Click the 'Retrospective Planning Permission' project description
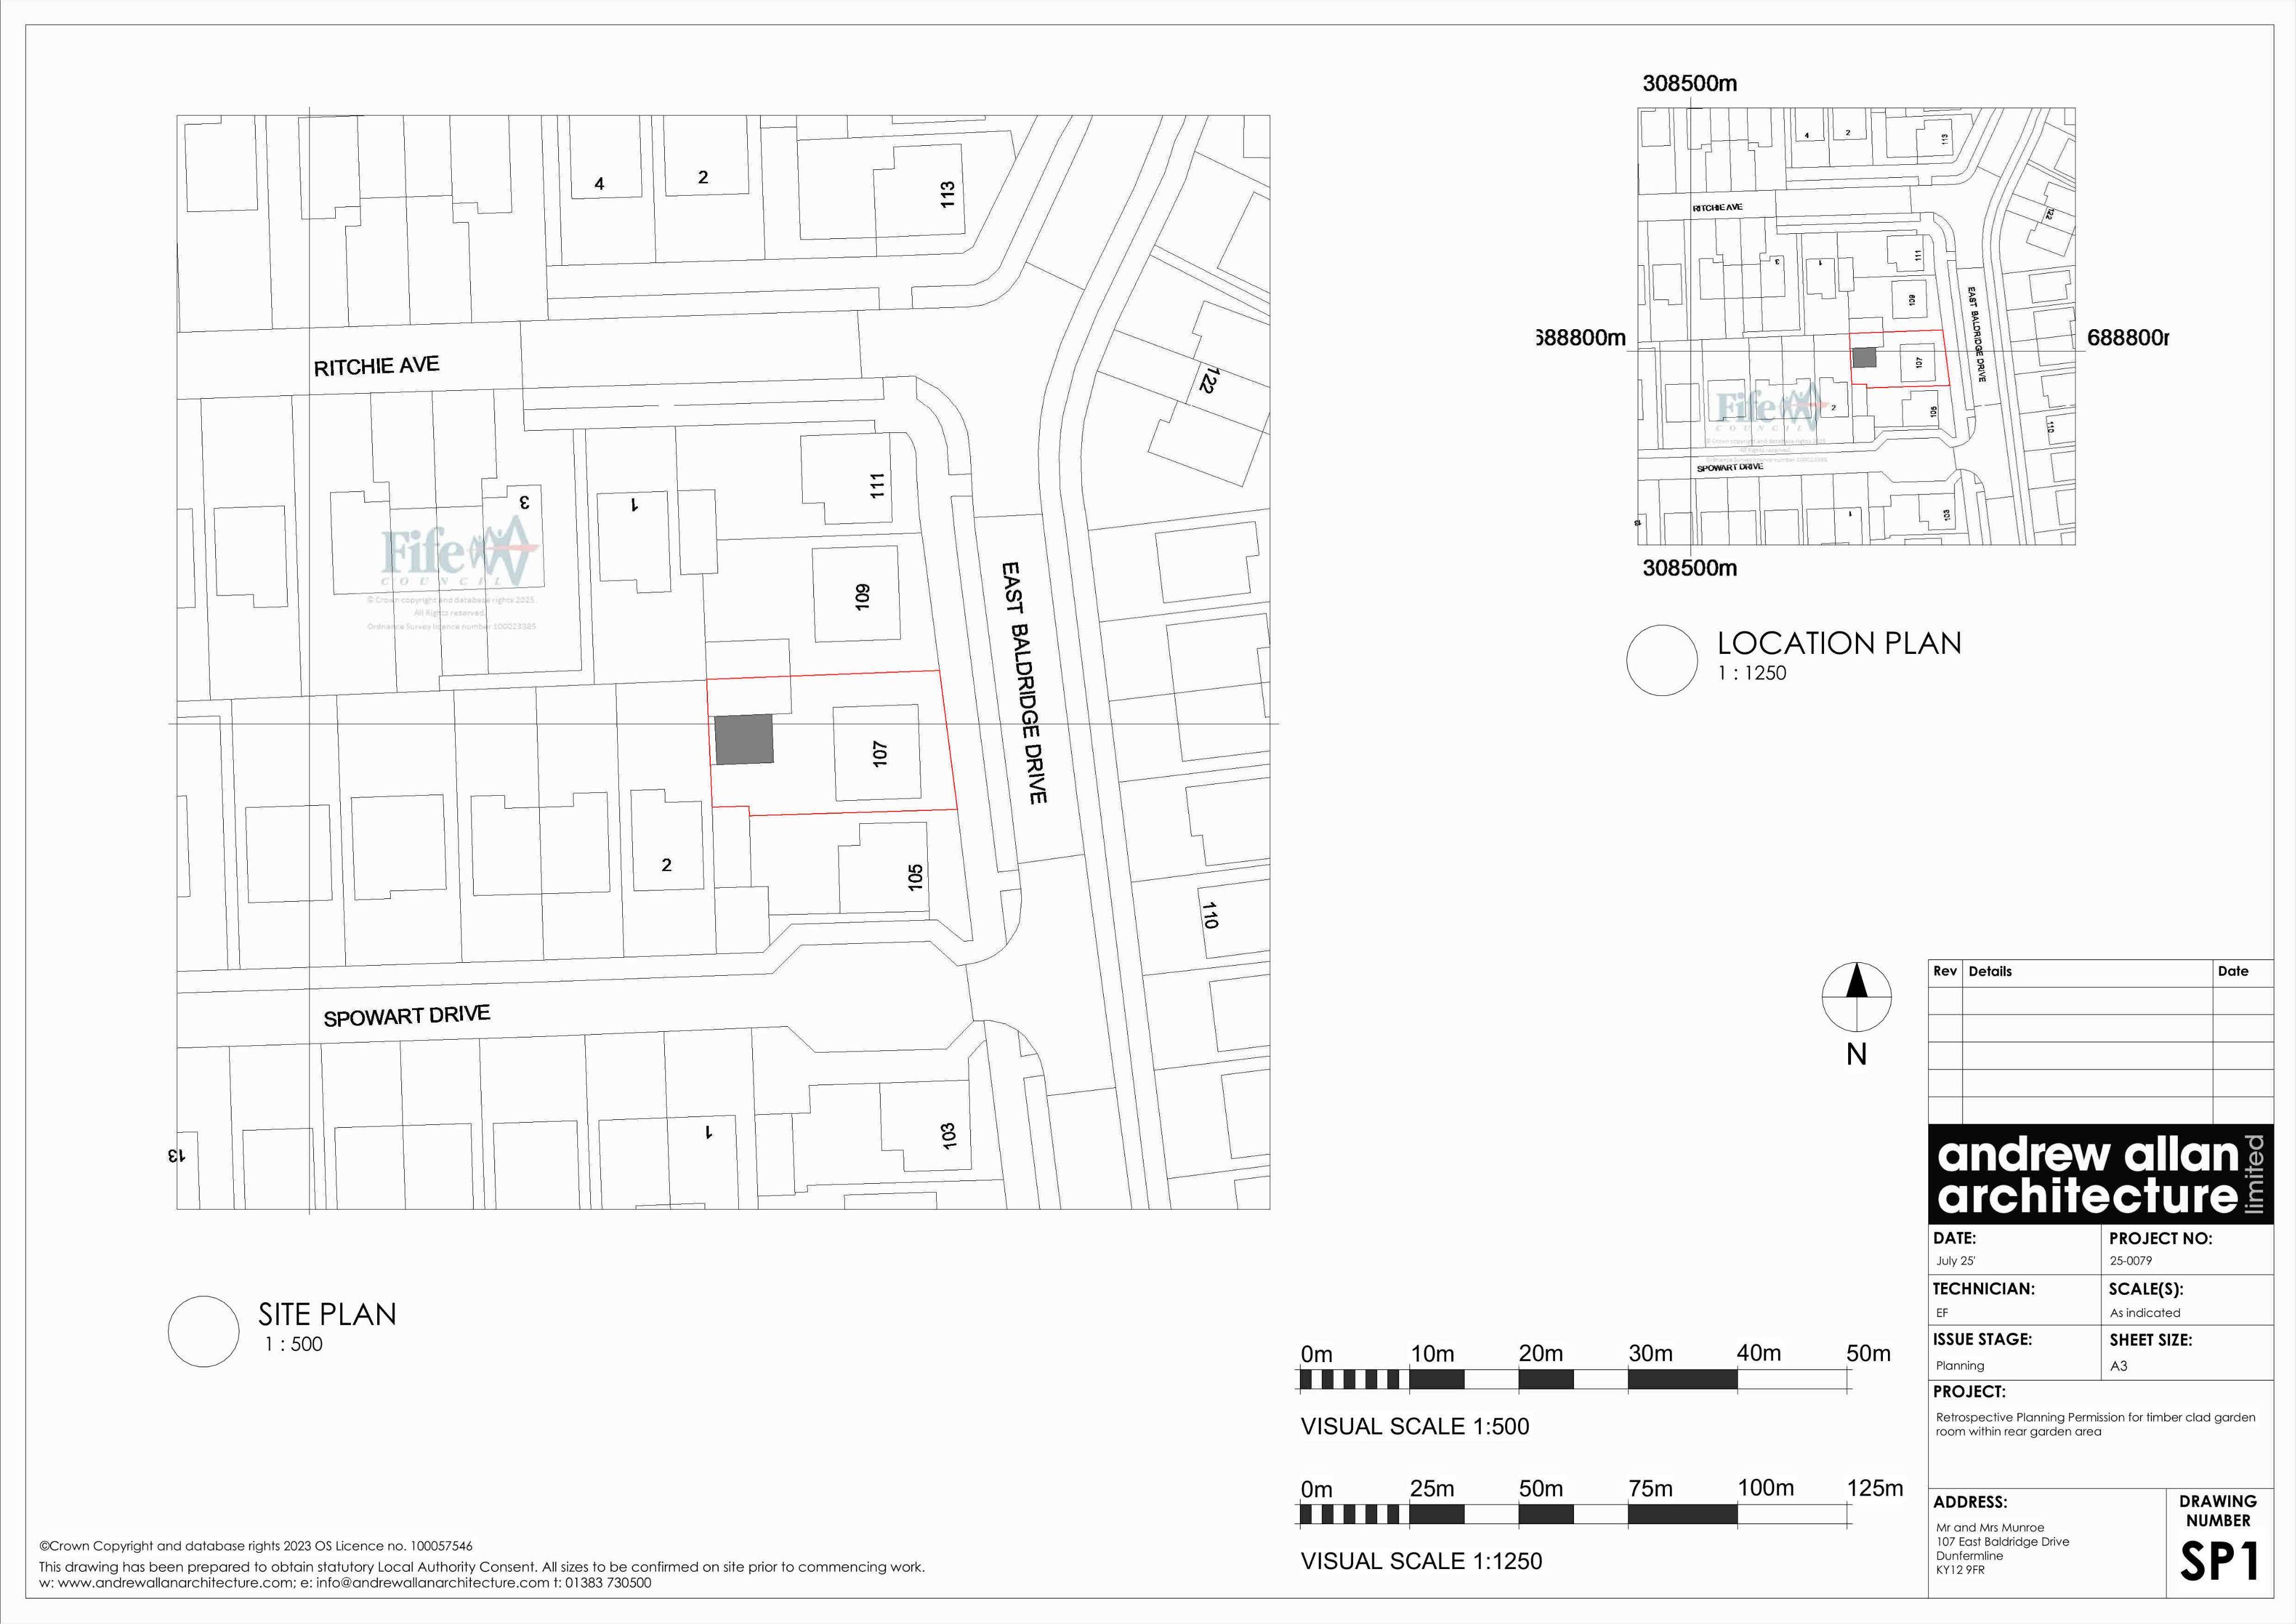Screen dimensions: 2296x1624 [2096, 1424]
